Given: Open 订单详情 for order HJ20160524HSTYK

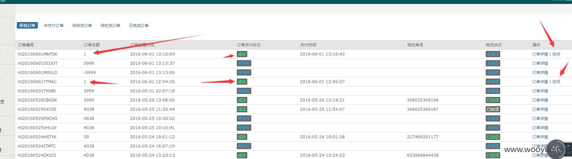Looking at the screenshot, I should tap(540, 137).
